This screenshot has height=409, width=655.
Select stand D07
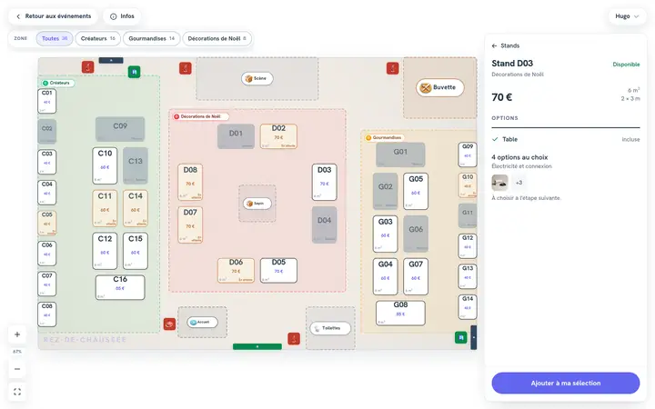pyautogui.click(x=190, y=225)
